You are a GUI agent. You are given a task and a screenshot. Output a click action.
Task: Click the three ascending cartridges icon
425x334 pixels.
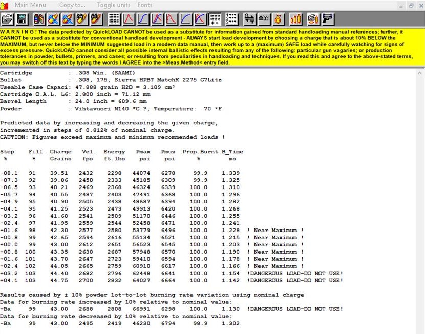[x=296, y=19]
